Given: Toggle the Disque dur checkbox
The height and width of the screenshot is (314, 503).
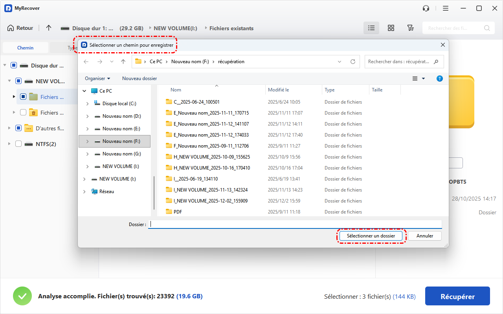Looking at the screenshot, I should 14,66.
